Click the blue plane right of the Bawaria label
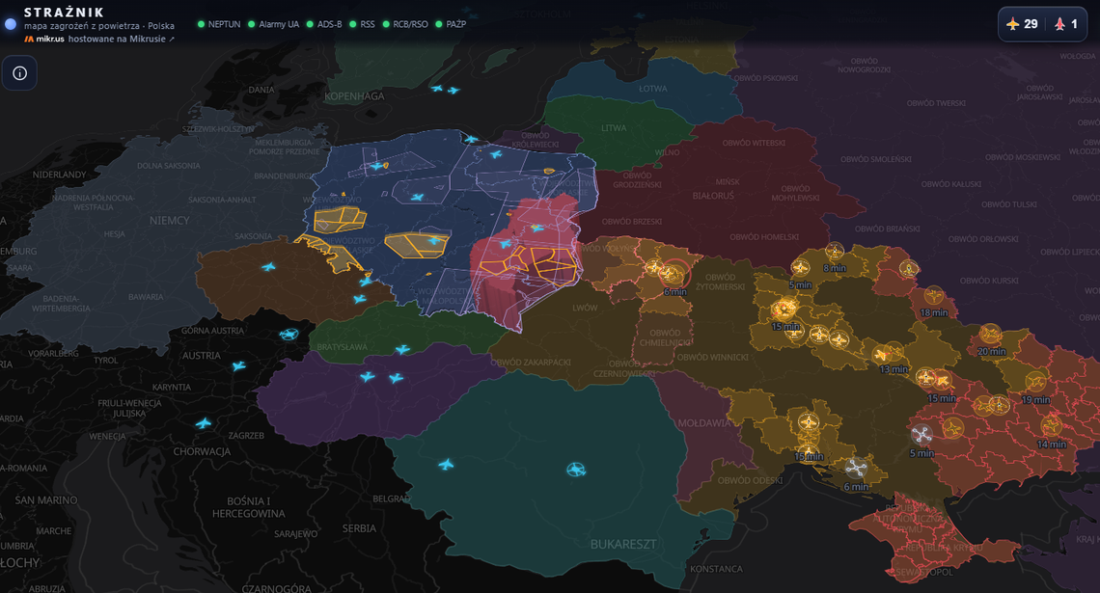Image resolution: width=1100 pixels, height=593 pixels. click(x=268, y=267)
